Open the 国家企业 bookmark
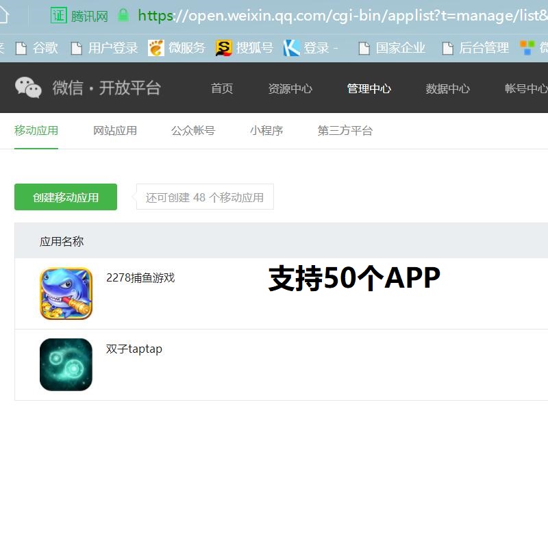Screen dimensions: 548x548 click(x=392, y=48)
